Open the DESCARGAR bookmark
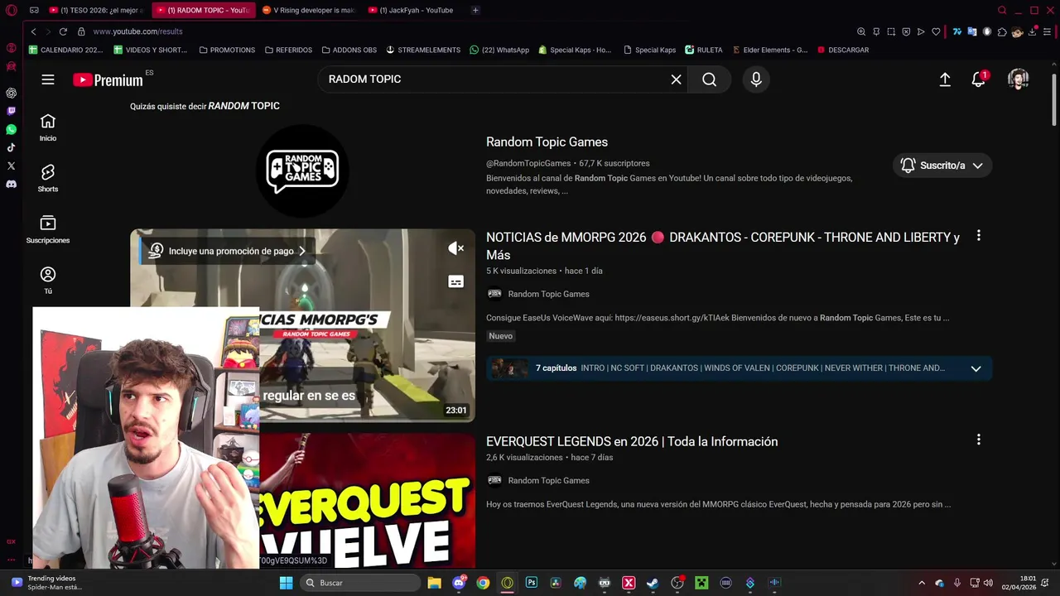This screenshot has width=1060, height=596. [843, 50]
